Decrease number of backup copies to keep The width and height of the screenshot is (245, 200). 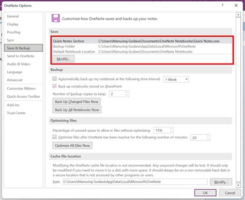click(x=127, y=95)
